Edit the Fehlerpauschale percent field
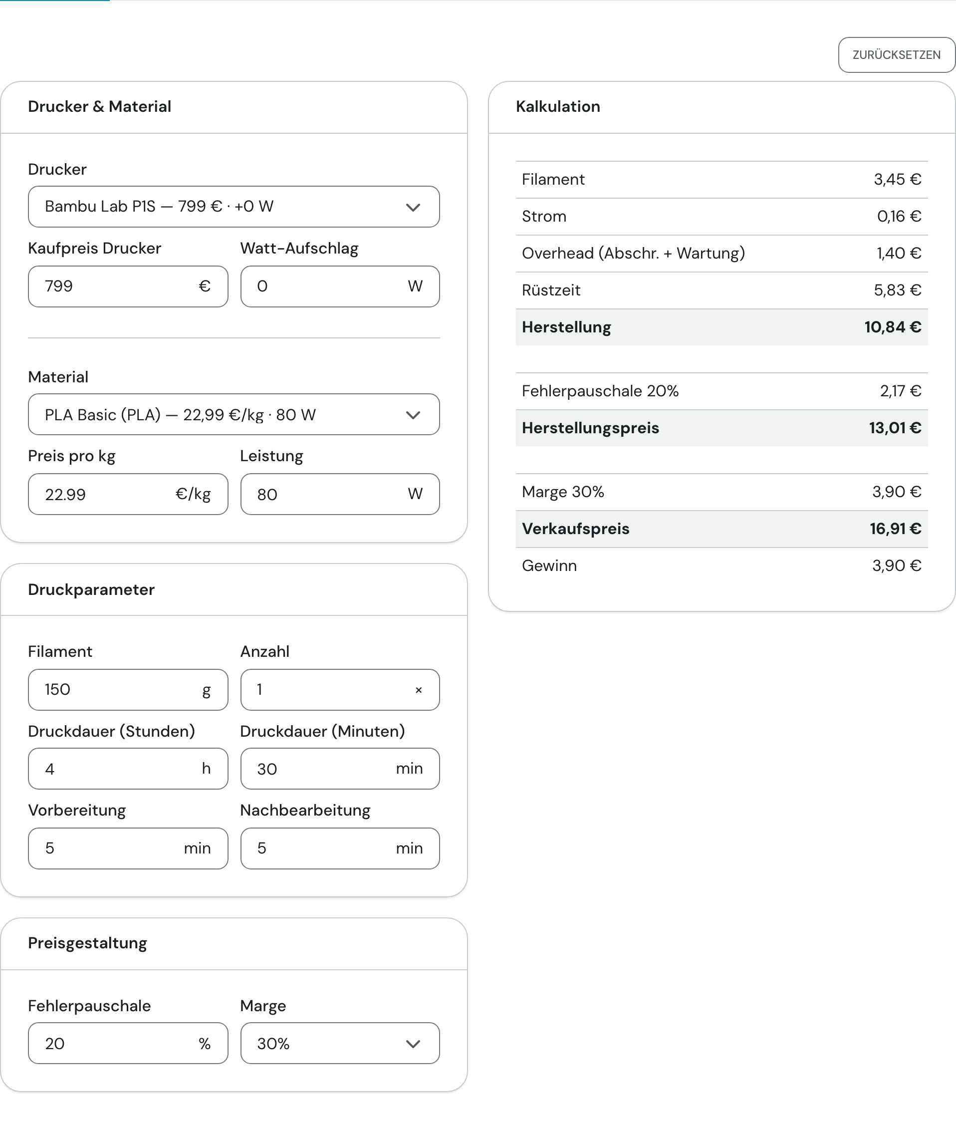 coord(128,1043)
